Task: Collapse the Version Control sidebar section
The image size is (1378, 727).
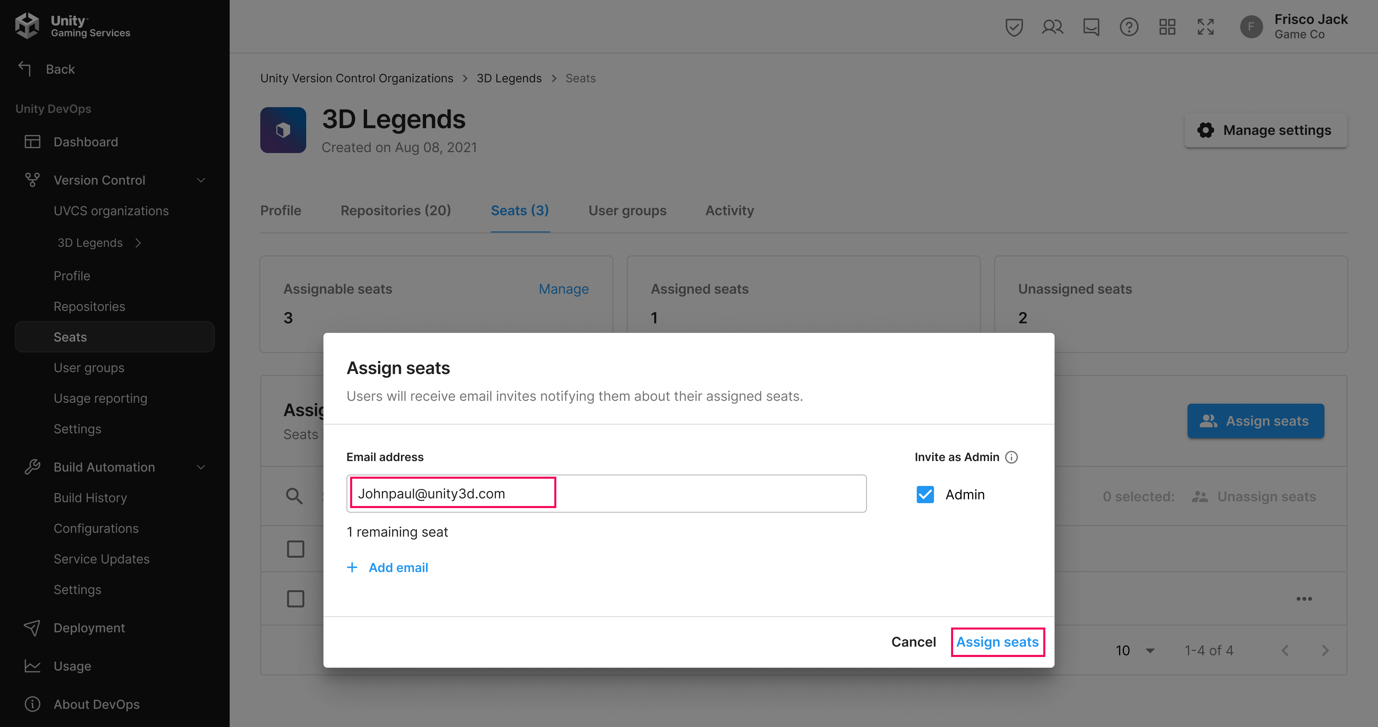Action: click(201, 180)
